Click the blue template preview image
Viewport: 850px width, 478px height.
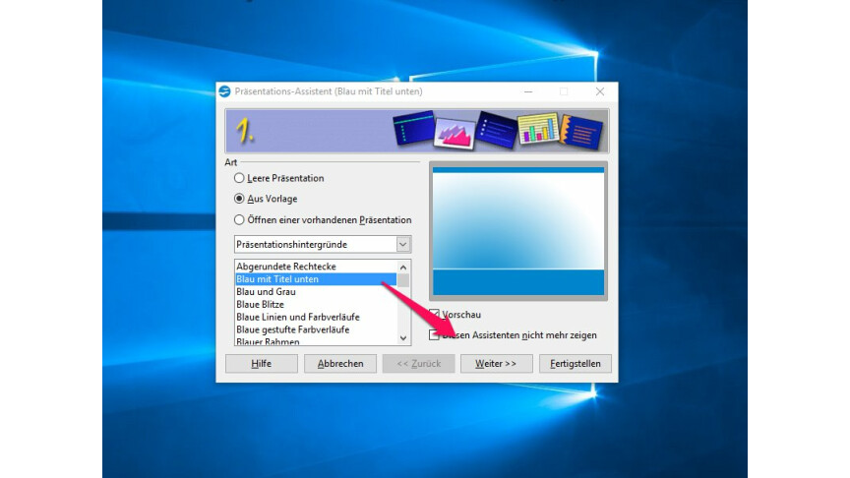pyautogui.click(x=518, y=231)
